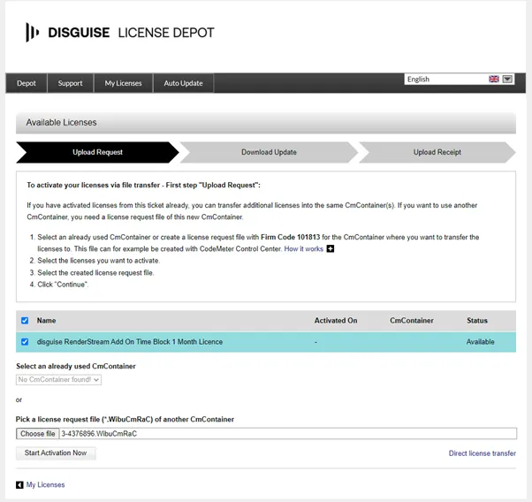Screen dimensions: 532x502
Task: Select the Upload Request step
Action: point(97,152)
